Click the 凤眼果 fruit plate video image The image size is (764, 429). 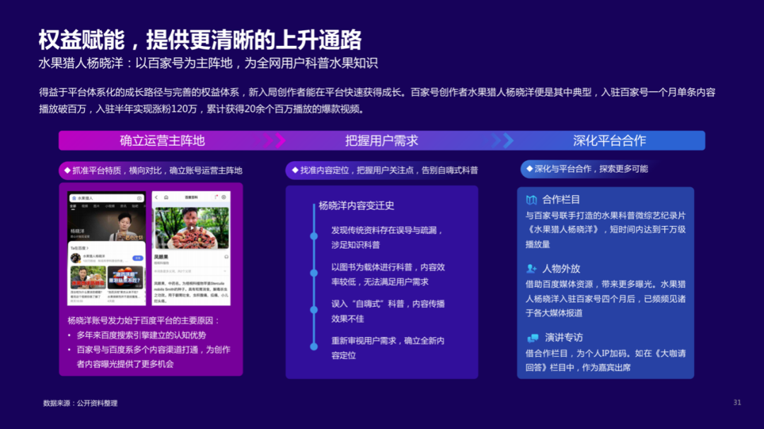(x=192, y=228)
